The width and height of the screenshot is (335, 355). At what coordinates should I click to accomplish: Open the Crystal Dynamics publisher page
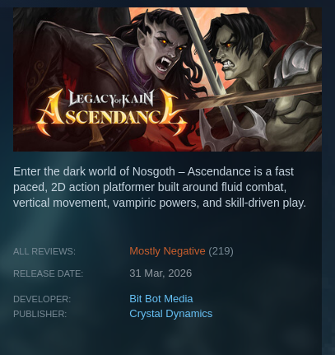tap(171, 314)
